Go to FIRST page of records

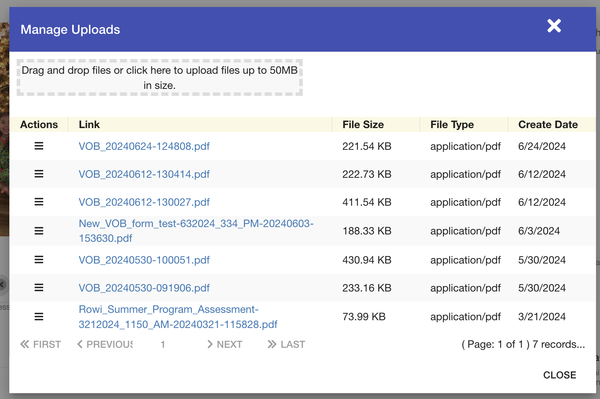pyautogui.click(x=41, y=344)
